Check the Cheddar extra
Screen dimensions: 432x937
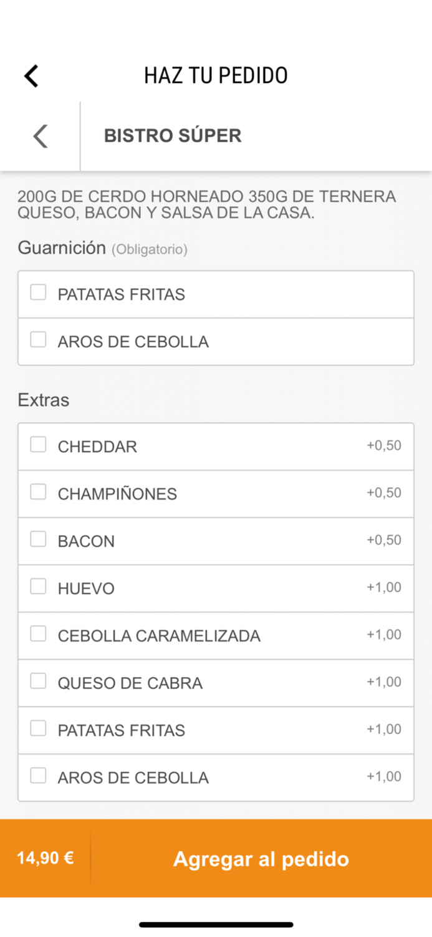click(x=39, y=445)
